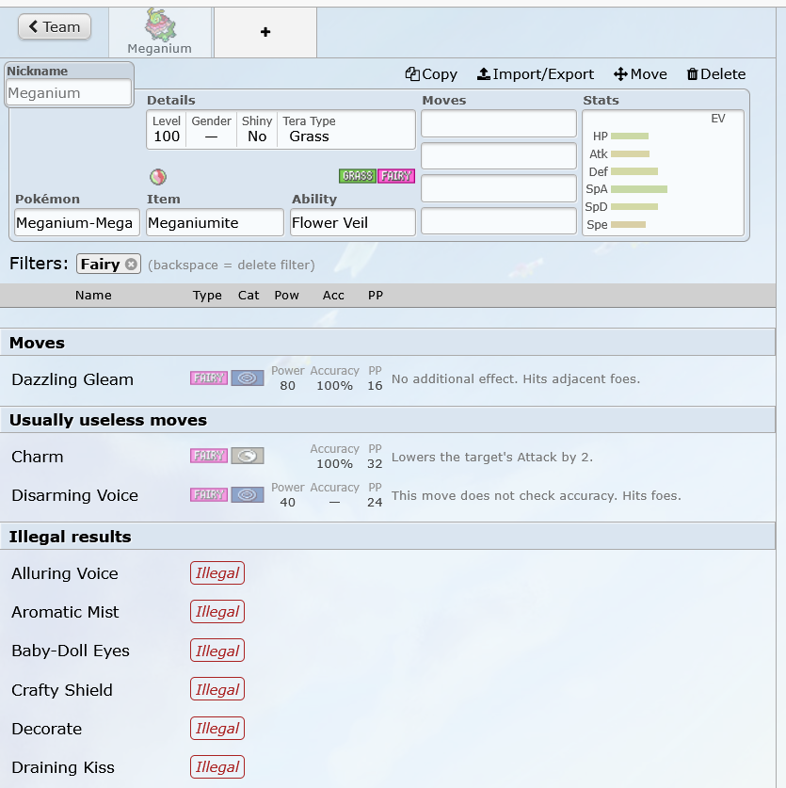Click Illegal badge next to Baby-Doll Eyes

tap(217, 651)
